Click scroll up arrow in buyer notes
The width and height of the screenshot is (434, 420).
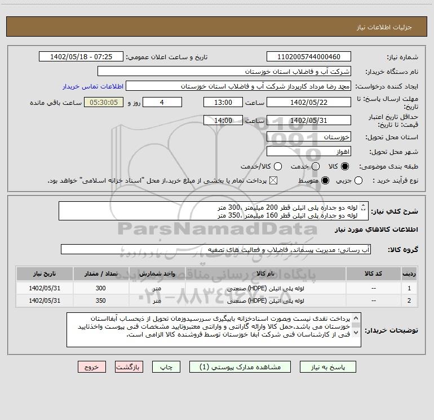click(x=356, y=318)
